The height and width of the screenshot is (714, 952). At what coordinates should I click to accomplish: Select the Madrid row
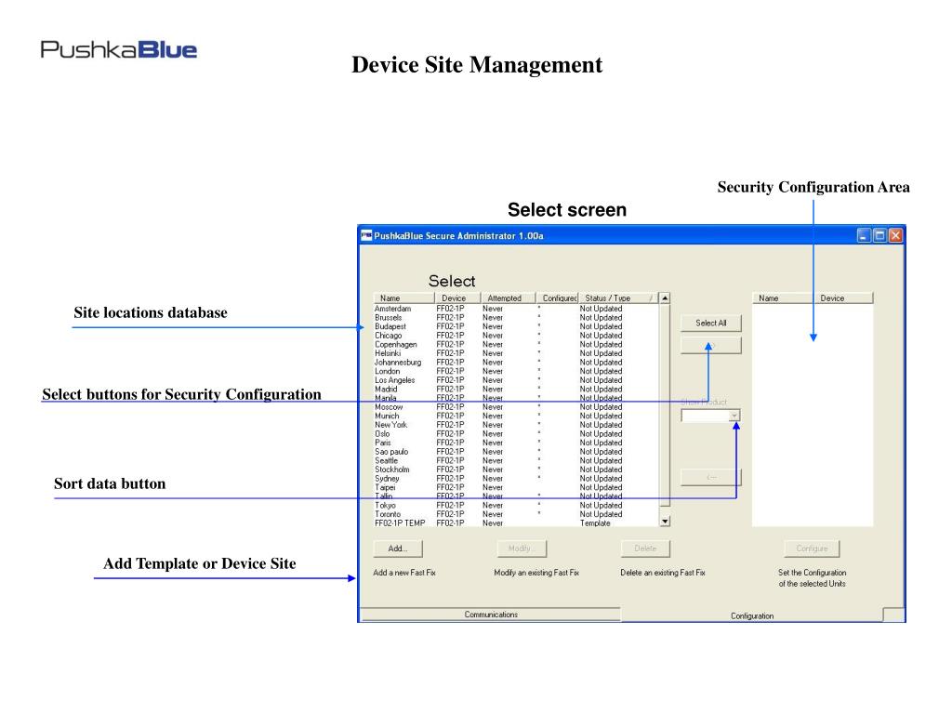tap(515, 390)
